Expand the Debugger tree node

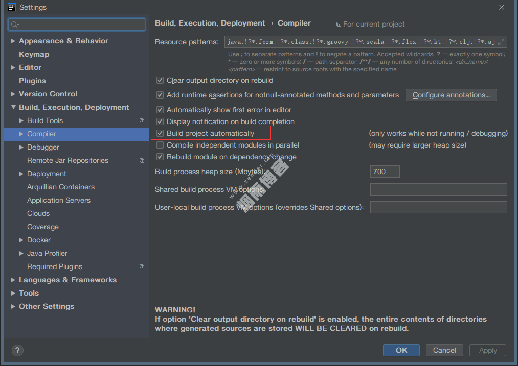21,147
